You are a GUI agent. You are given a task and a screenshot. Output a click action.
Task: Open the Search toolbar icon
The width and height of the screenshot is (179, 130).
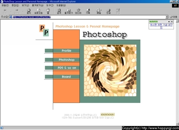coord(59,11)
